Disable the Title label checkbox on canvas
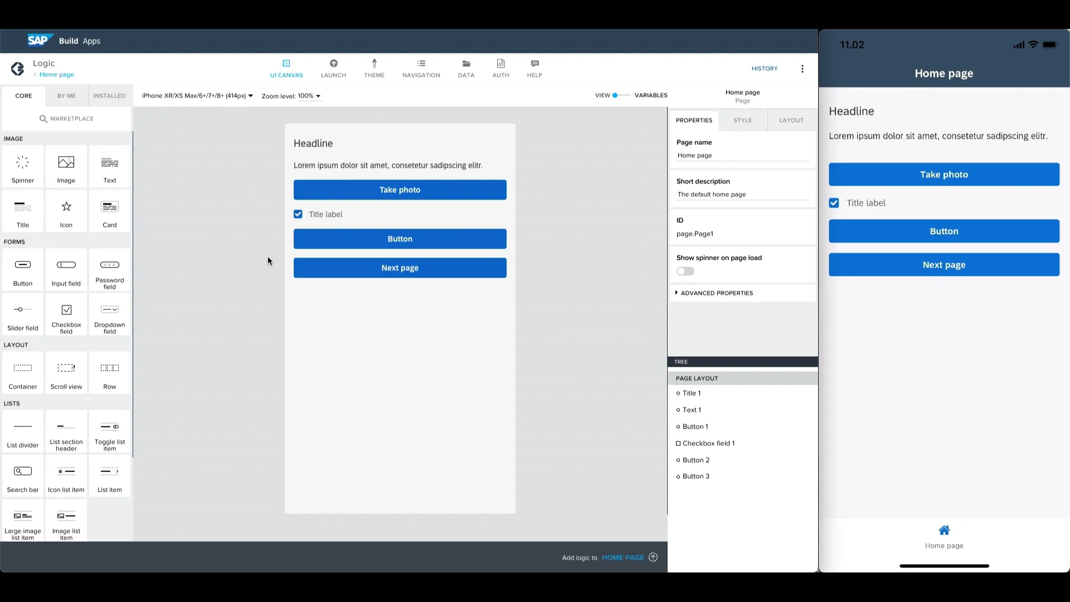 (x=298, y=214)
